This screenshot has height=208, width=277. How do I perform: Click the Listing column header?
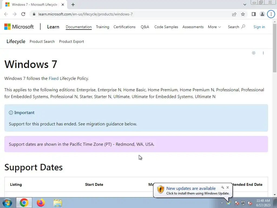[16, 184]
